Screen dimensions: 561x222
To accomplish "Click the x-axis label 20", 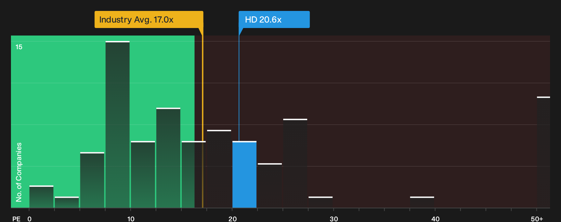I will (233, 219).
